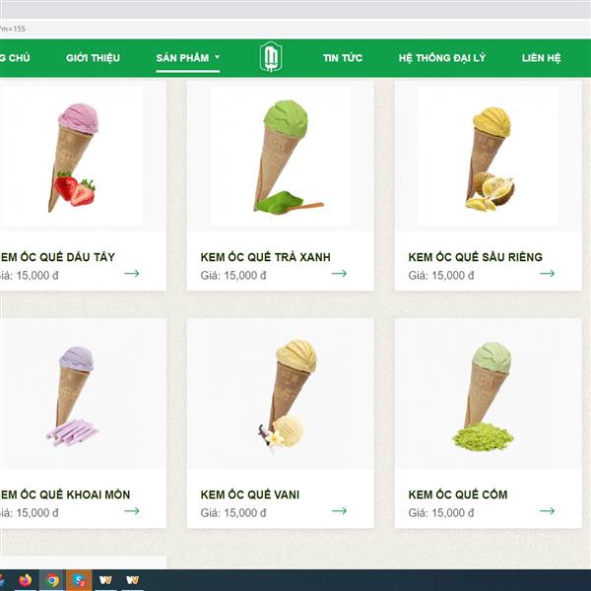Open Firefox from the taskbar
Viewport: 591px width, 591px height.
[x=25, y=580]
